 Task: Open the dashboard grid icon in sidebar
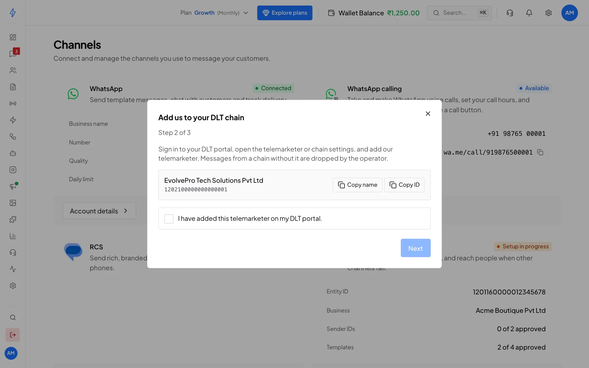click(13, 37)
